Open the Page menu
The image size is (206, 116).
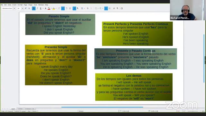25,5
